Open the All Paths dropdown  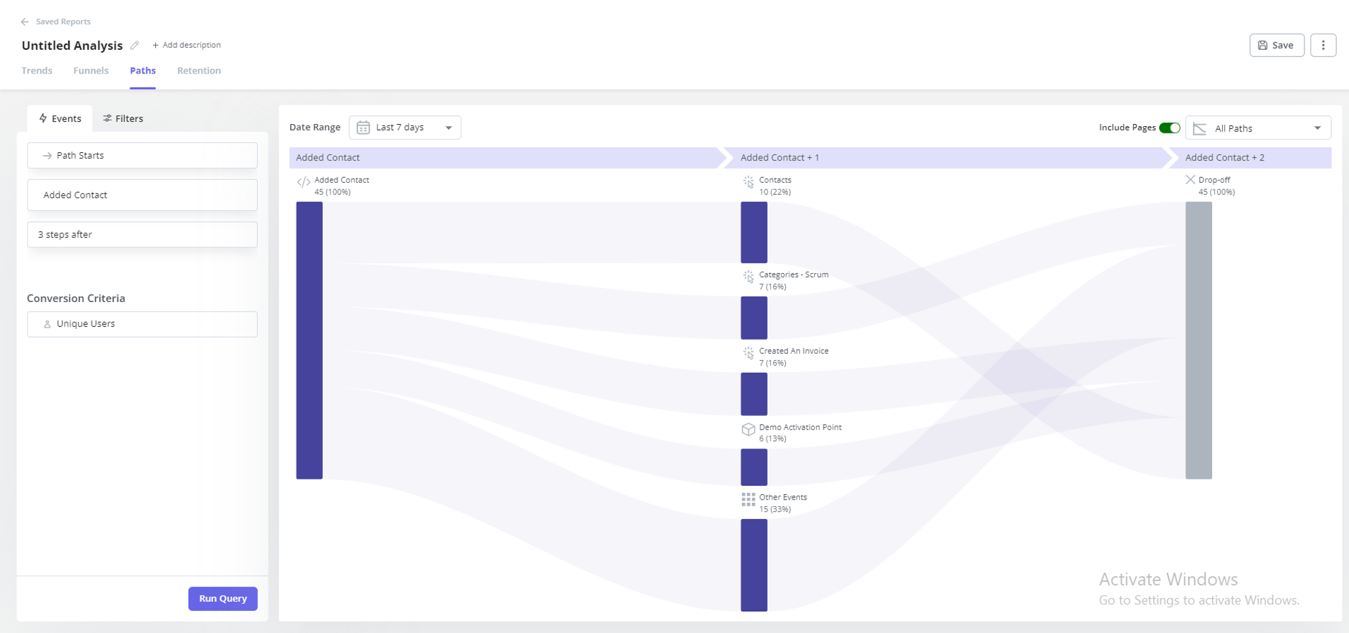[1258, 127]
